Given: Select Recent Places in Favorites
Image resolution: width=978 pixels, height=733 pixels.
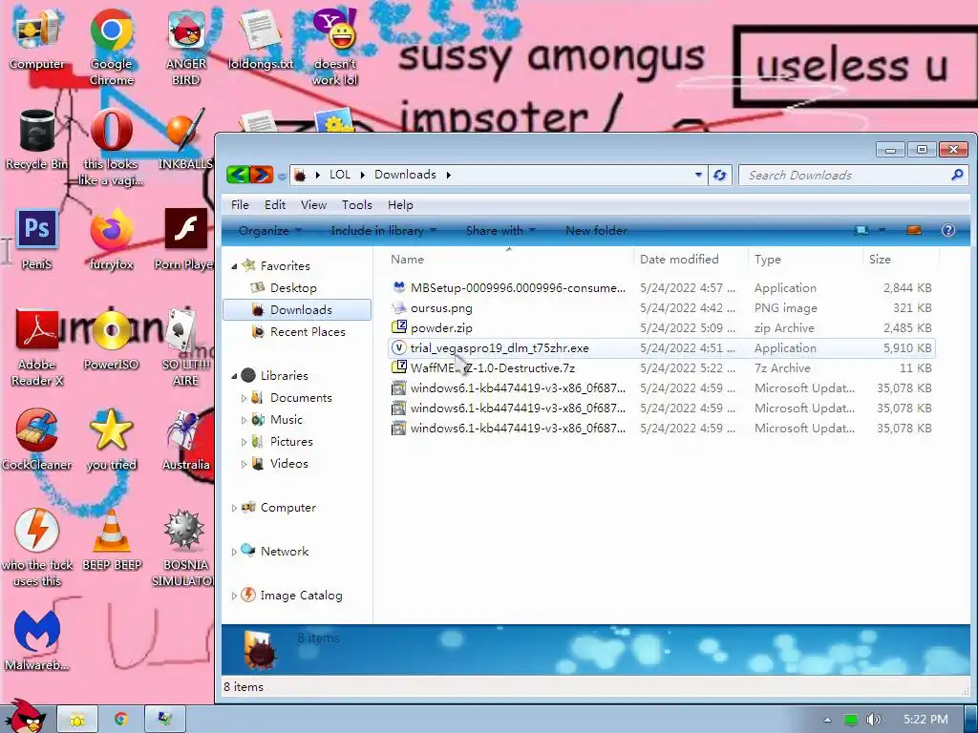Looking at the screenshot, I should click(x=308, y=332).
